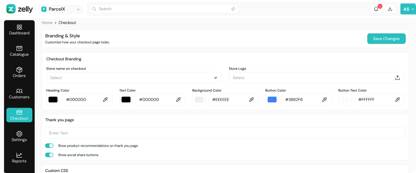Expand Store name on checkout dropdown

point(134,78)
